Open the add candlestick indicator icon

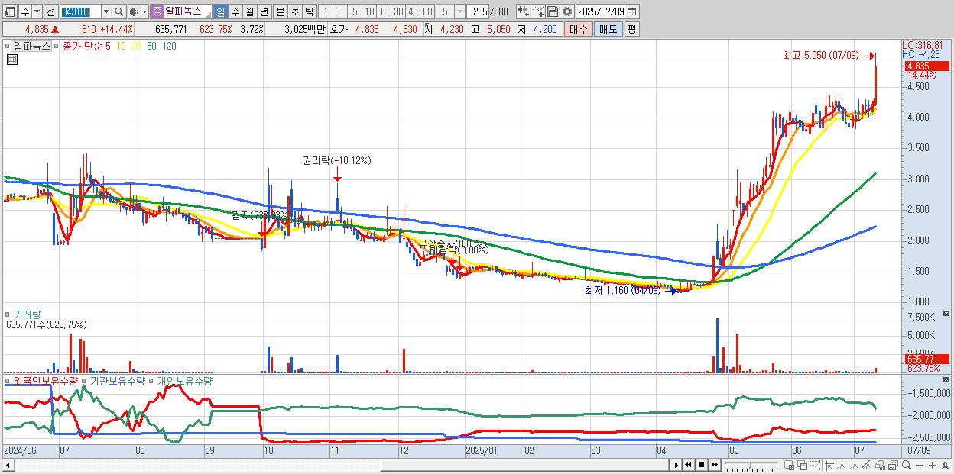[524, 11]
